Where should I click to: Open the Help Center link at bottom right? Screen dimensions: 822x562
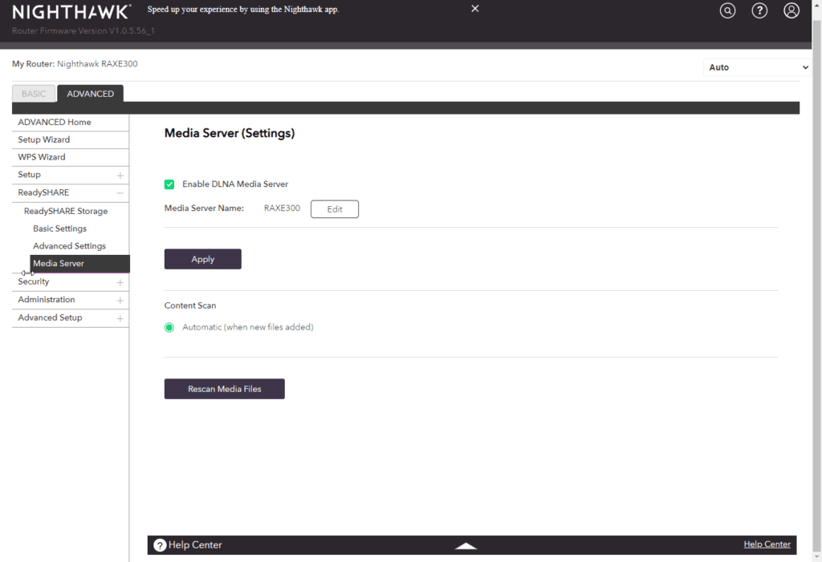pyautogui.click(x=767, y=544)
